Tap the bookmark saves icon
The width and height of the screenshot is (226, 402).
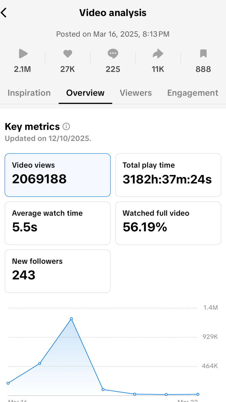click(x=203, y=53)
